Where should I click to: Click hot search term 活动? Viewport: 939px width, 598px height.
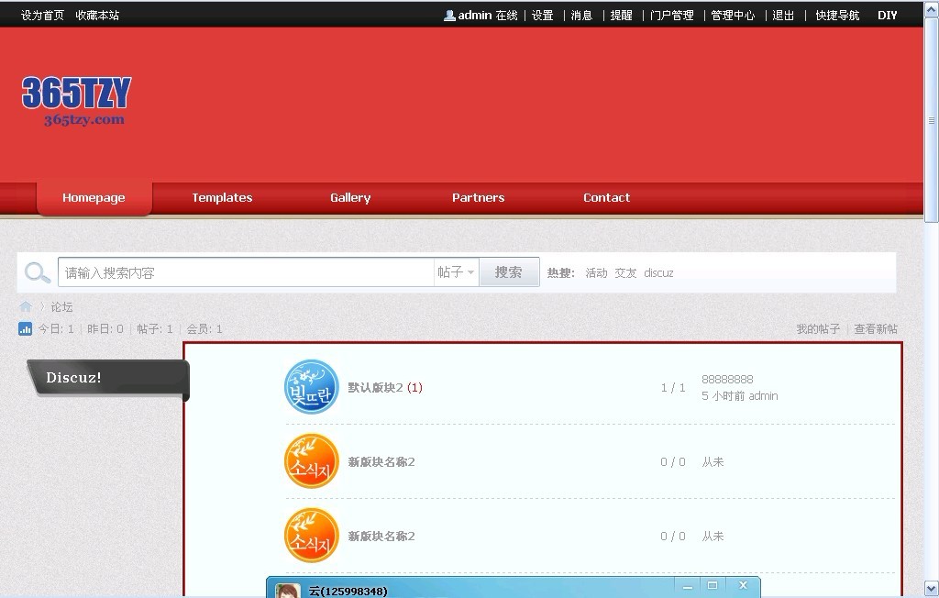point(596,273)
